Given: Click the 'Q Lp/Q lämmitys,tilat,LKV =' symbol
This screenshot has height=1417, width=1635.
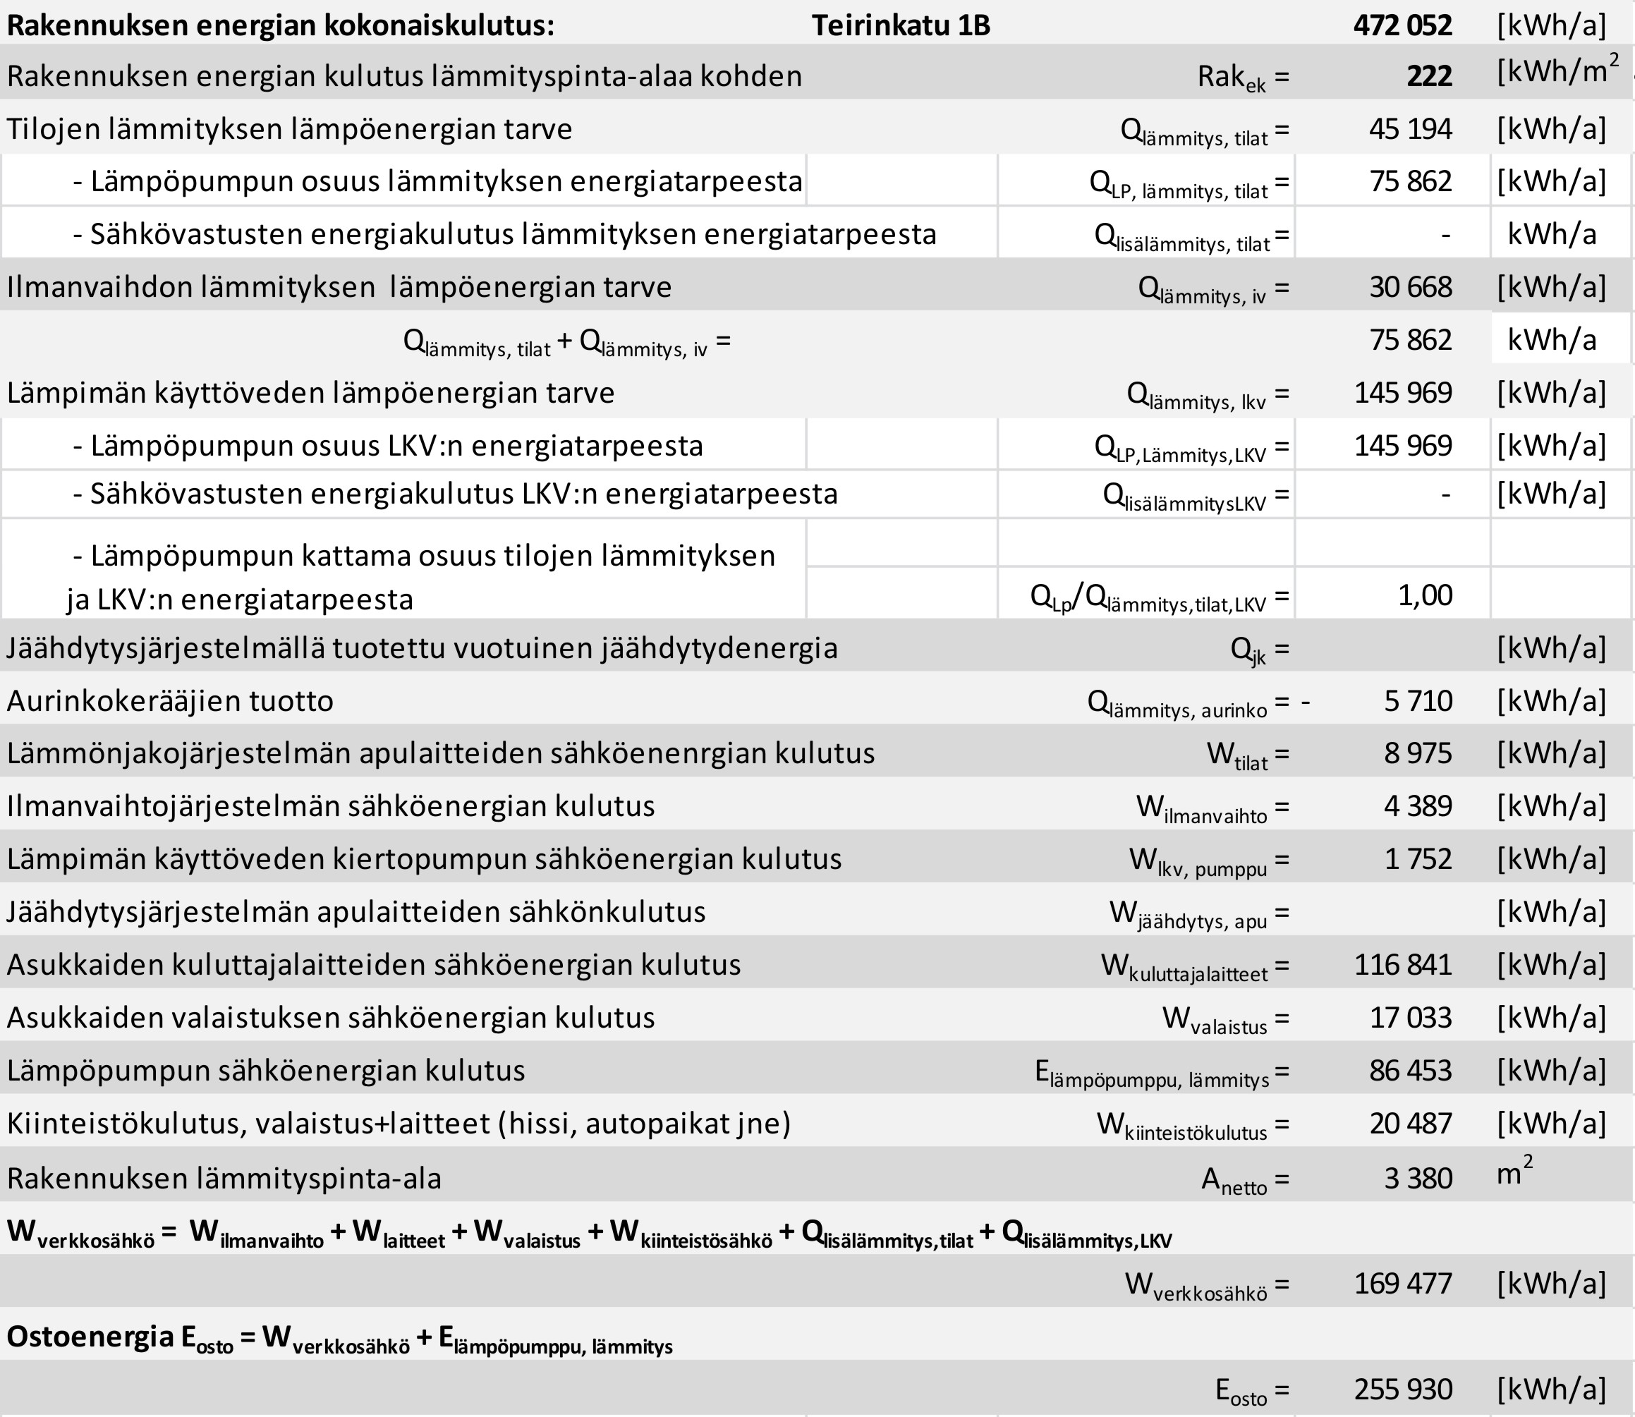Looking at the screenshot, I should [1160, 598].
